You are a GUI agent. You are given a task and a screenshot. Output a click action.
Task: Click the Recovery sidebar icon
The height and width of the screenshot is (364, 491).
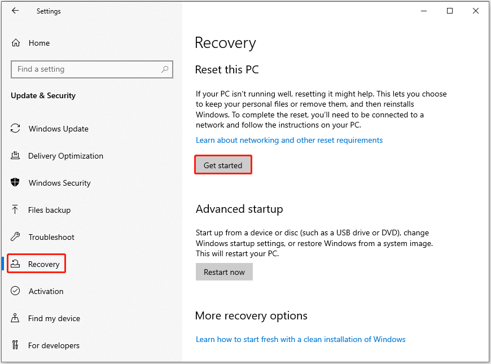pyautogui.click(x=16, y=264)
